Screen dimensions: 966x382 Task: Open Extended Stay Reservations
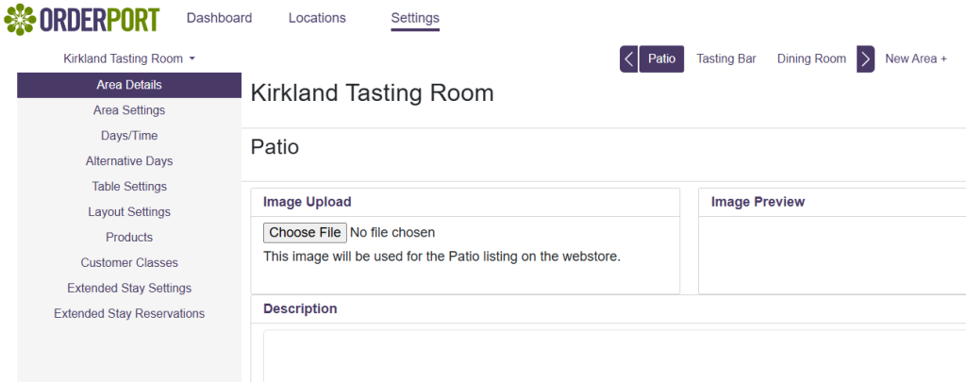click(x=129, y=314)
